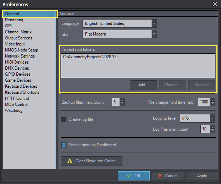221x184 pixels.
Task: Expand the Skin dropdown list
Action: coord(154,34)
